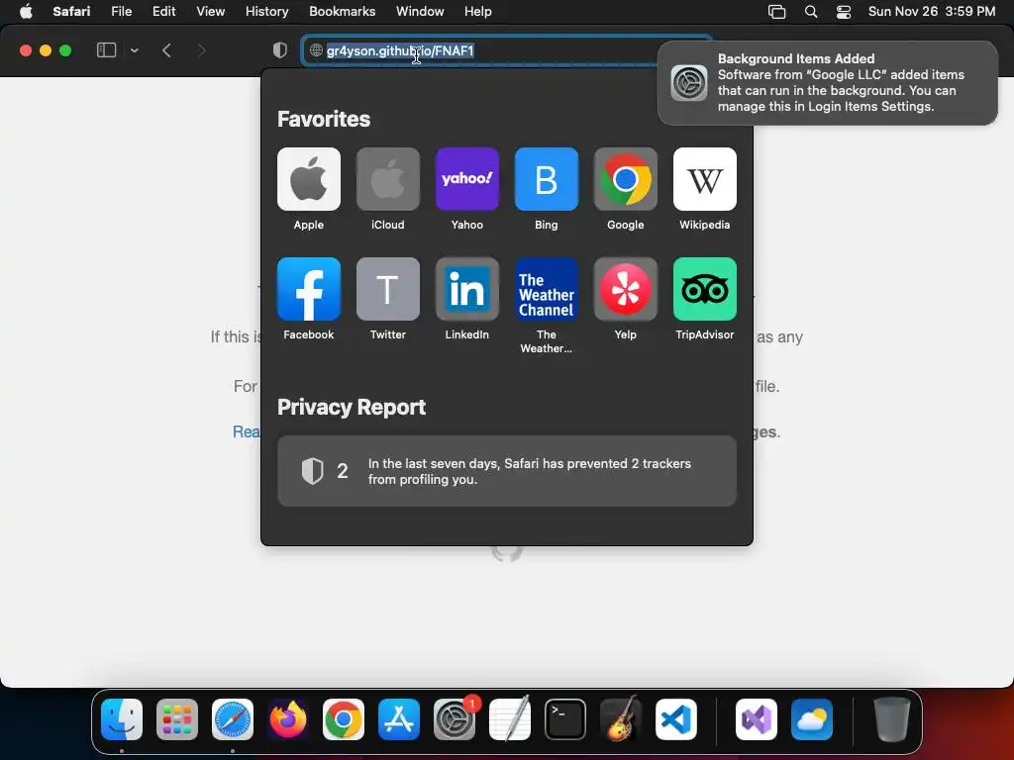This screenshot has width=1014, height=760.
Task: Open App Store from the Dock
Action: pos(398,719)
